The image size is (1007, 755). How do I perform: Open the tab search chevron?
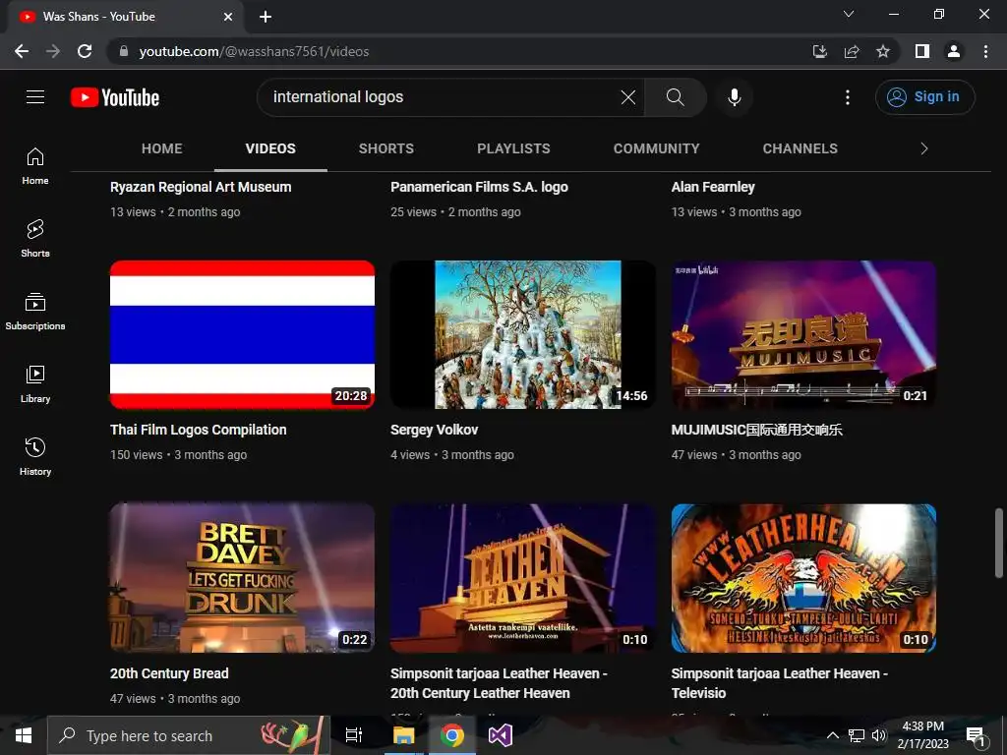[x=849, y=14]
